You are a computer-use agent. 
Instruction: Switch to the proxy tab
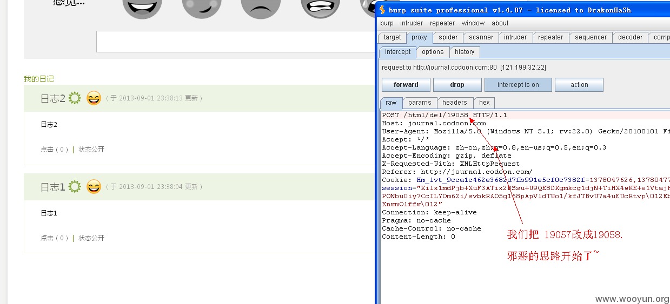pos(419,37)
